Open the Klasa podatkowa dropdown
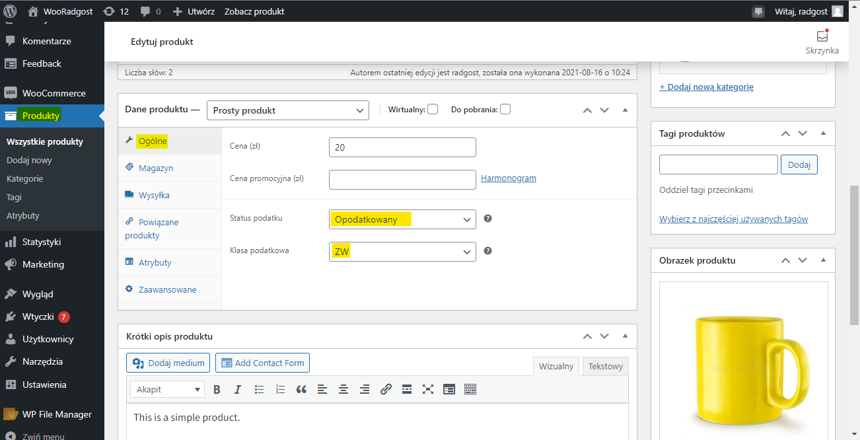 point(402,252)
